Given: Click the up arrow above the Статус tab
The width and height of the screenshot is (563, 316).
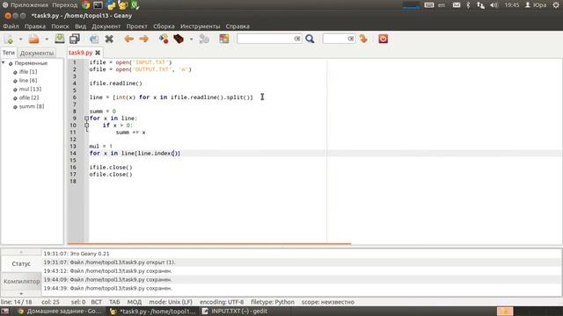Looking at the screenshot, I should point(21,252).
